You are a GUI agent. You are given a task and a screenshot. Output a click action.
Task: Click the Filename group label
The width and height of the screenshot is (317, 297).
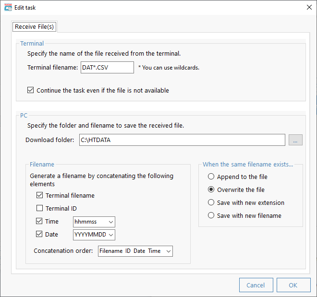coord(42,165)
